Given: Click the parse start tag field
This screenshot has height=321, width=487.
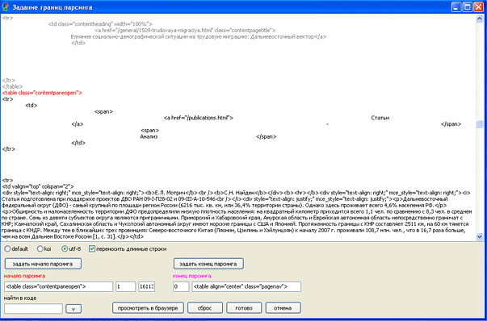Looking at the screenshot, I should (59, 286).
